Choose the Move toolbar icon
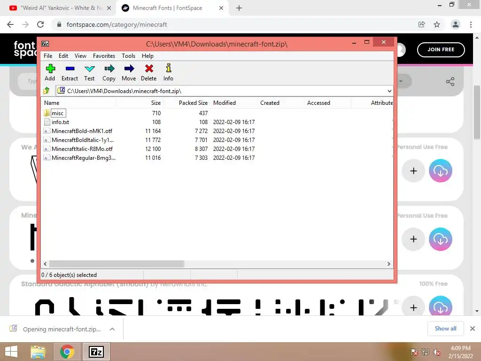This screenshot has width=481, height=361. 129,72
